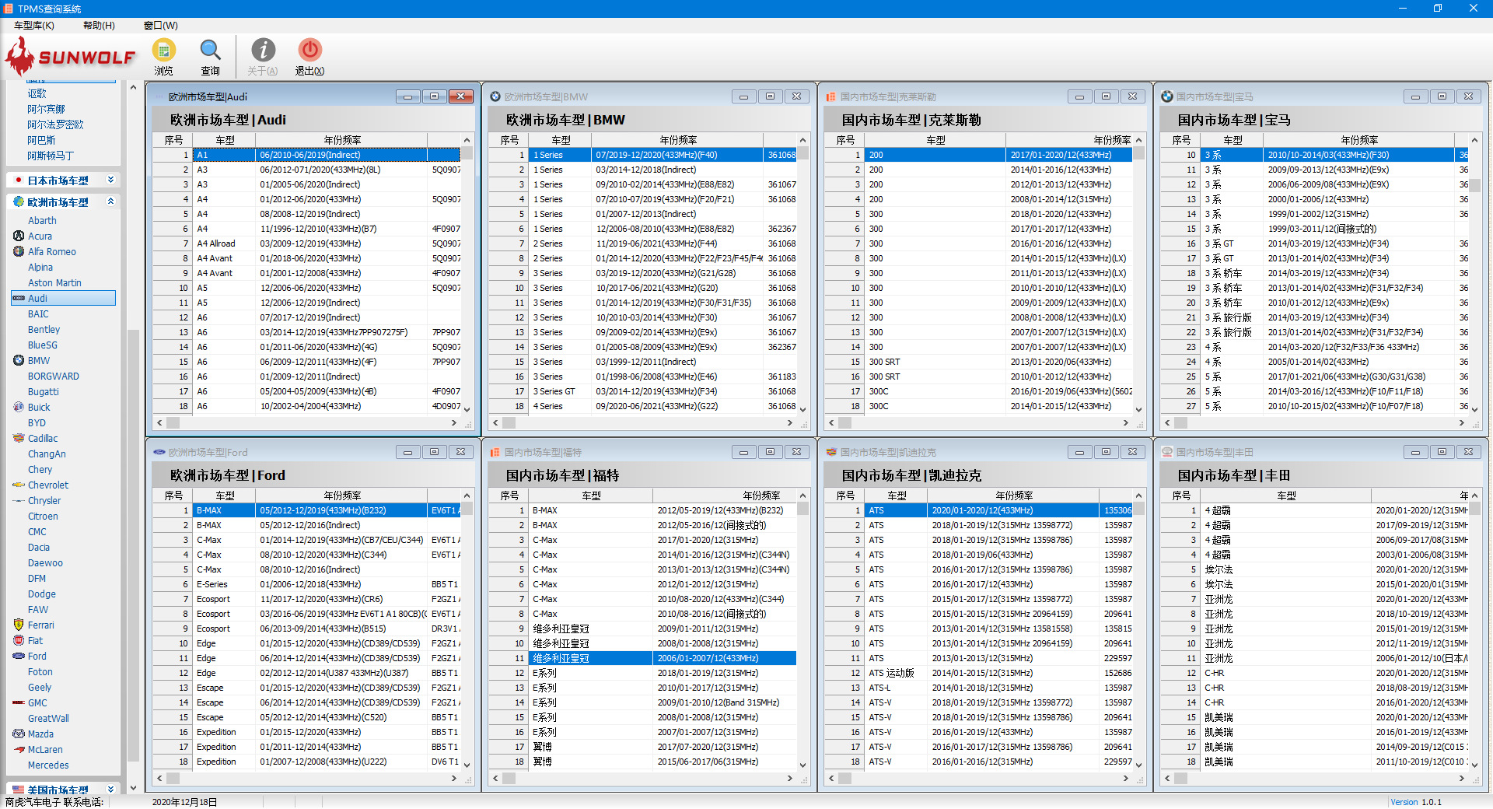Viewport: 1493px width, 809px height.
Task: Select the 凯美瑞 2014/09-2019/12 row
Action: [x=1315, y=747]
